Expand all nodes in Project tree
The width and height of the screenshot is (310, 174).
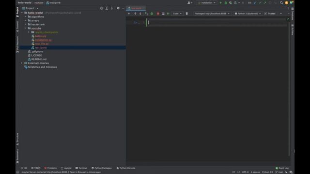click(x=107, y=8)
